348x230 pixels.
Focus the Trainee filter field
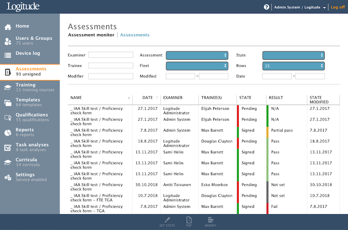point(111,65)
